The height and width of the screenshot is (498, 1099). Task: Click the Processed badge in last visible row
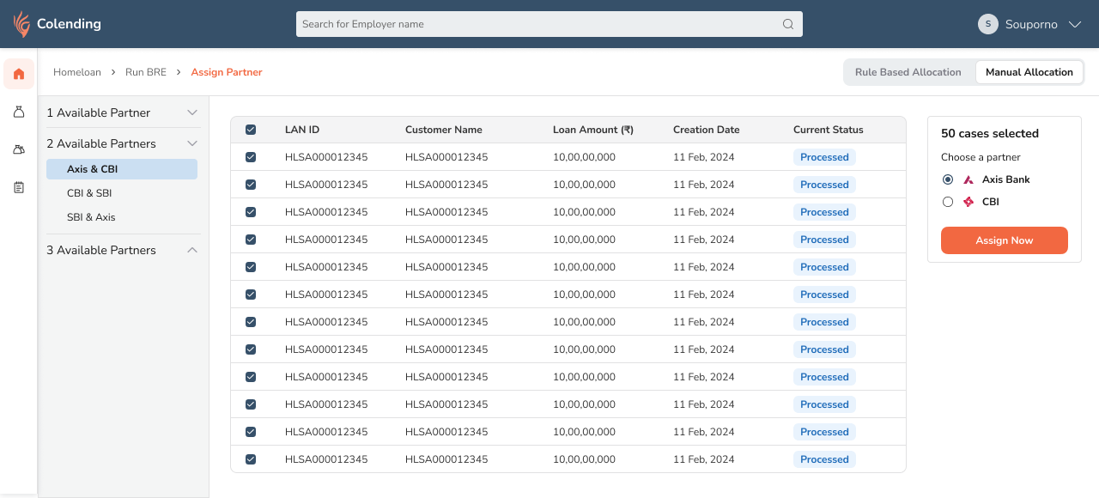click(824, 459)
